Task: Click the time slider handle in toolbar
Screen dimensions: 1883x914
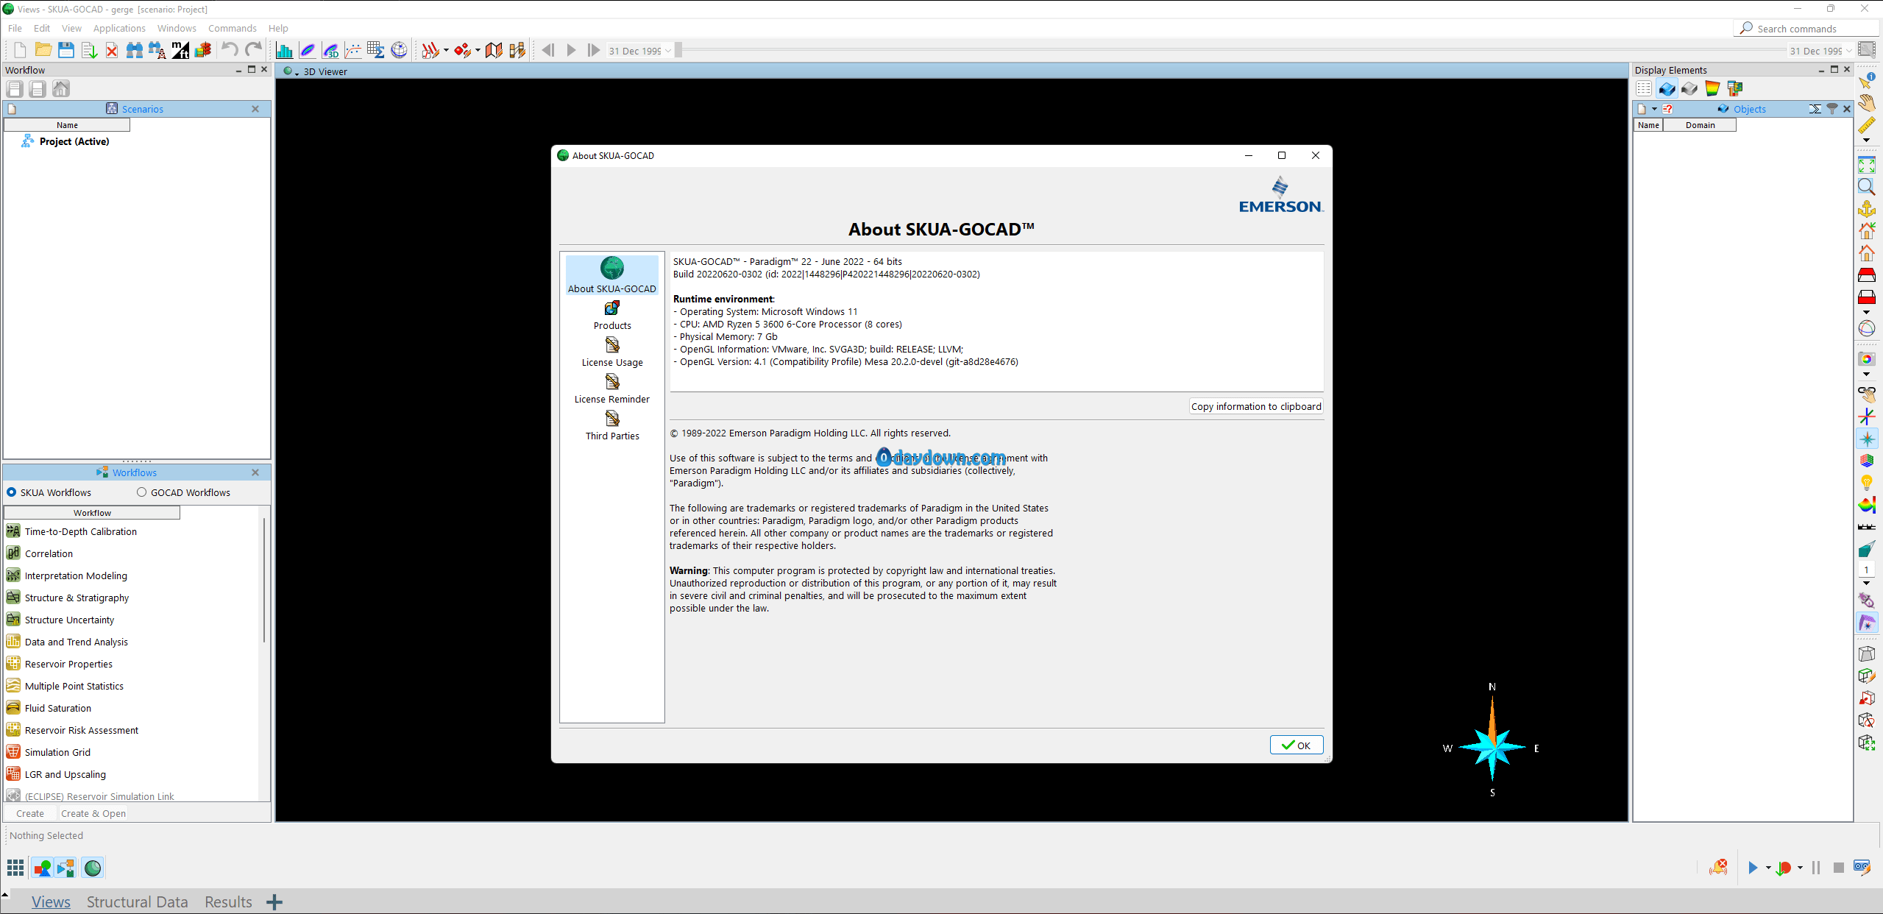Action: tap(678, 50)
